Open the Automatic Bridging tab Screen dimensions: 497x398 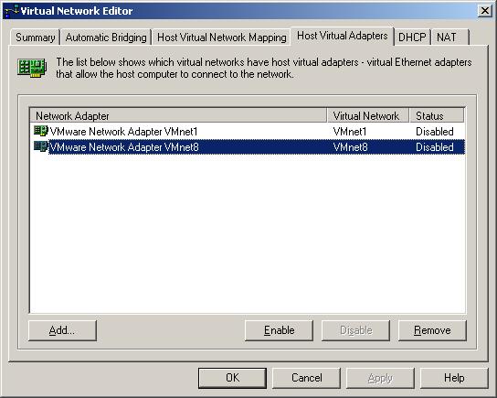pos(106,38)
